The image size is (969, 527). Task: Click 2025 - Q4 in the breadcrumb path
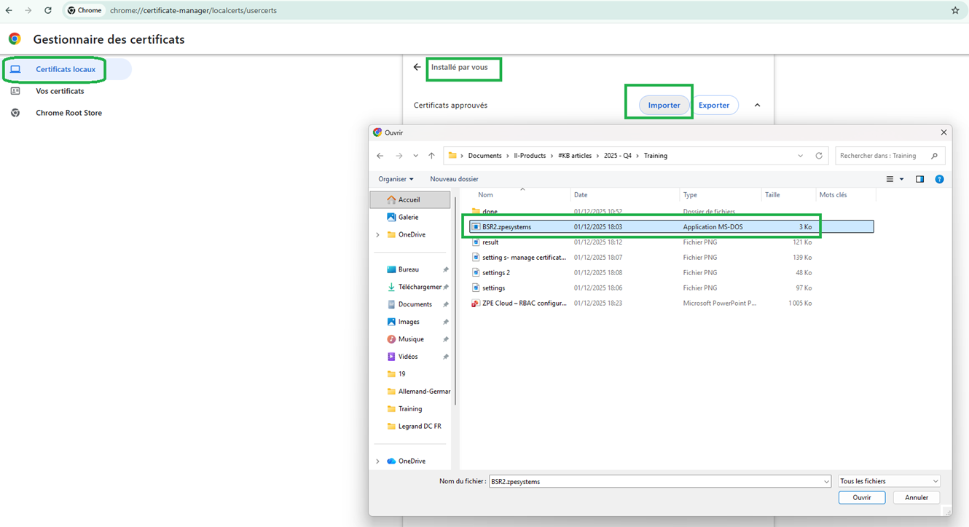[x=618, y=156]
